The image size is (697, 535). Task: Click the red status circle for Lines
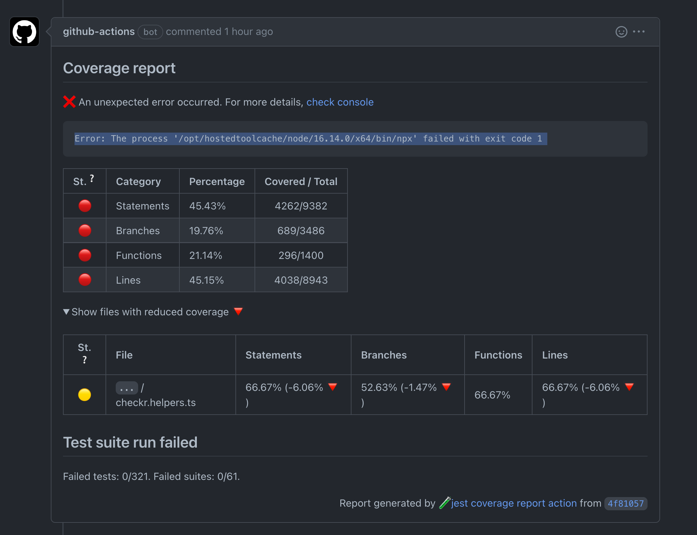(85, 280)
